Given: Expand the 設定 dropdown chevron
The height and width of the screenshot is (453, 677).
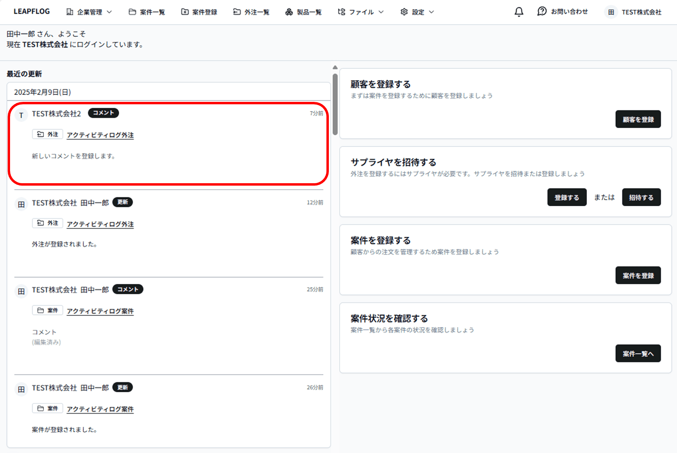Looking at the screenshot, I should tap(431, 12).
